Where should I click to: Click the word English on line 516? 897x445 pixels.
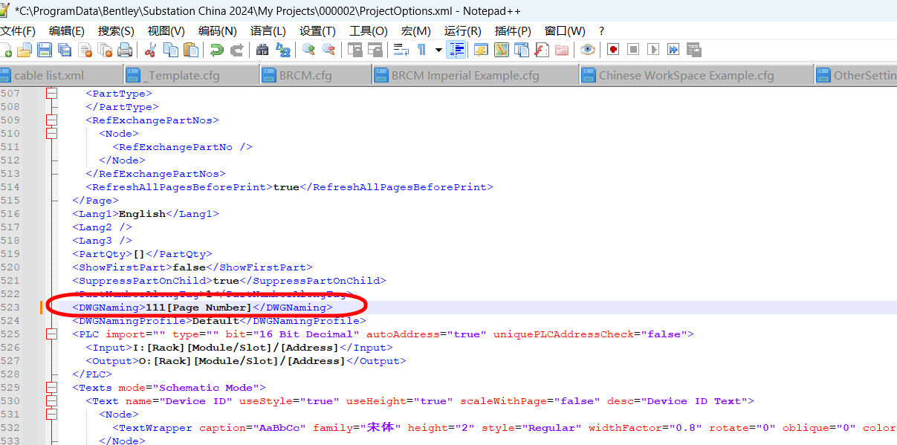pyautogui.click(x=142, y=214)
